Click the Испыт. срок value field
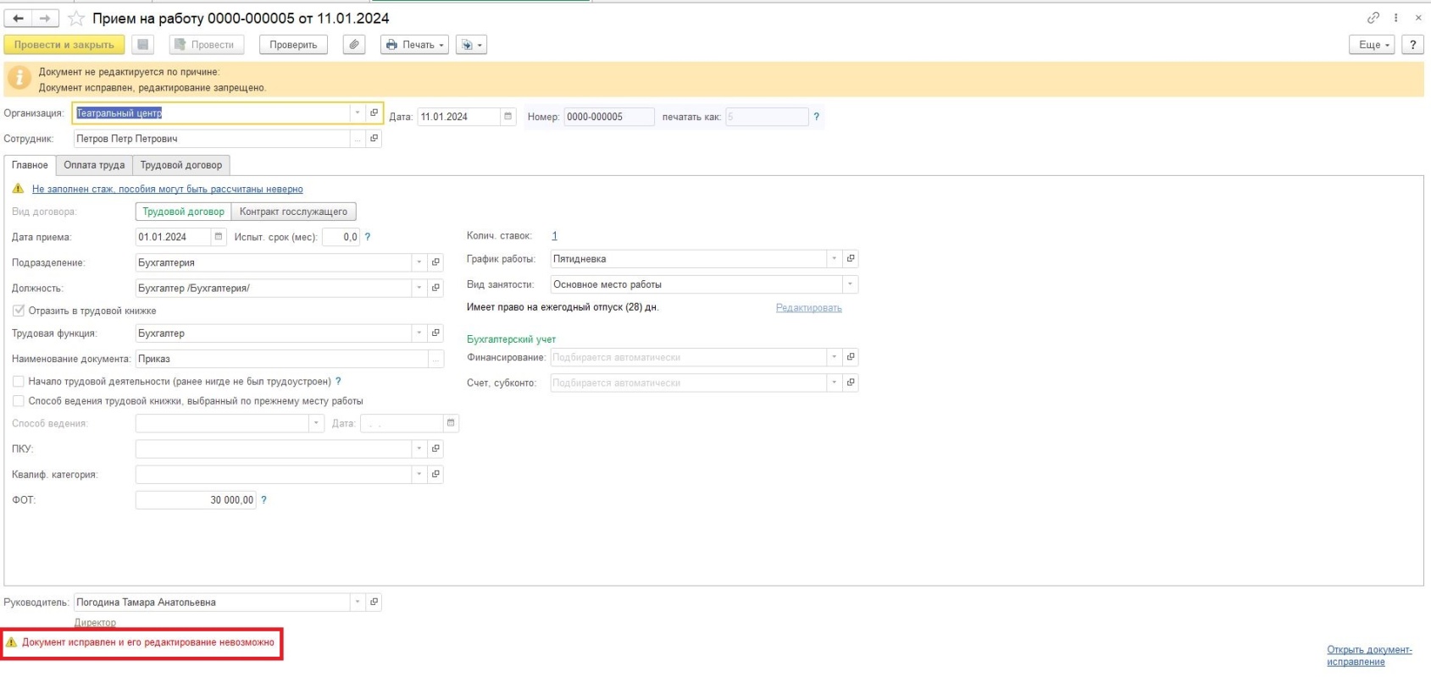Viewport: 1431px width, 677px height. pos(341,237)
